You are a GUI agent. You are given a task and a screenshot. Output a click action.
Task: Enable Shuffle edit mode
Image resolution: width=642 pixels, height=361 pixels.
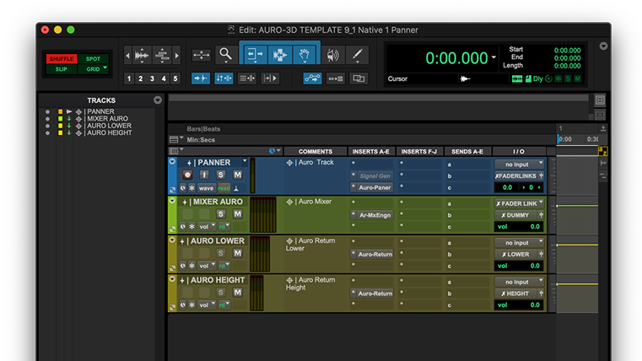[61, 58]
